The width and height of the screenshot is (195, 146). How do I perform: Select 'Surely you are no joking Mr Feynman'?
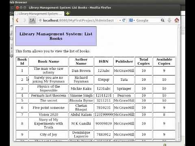(48, 79)
